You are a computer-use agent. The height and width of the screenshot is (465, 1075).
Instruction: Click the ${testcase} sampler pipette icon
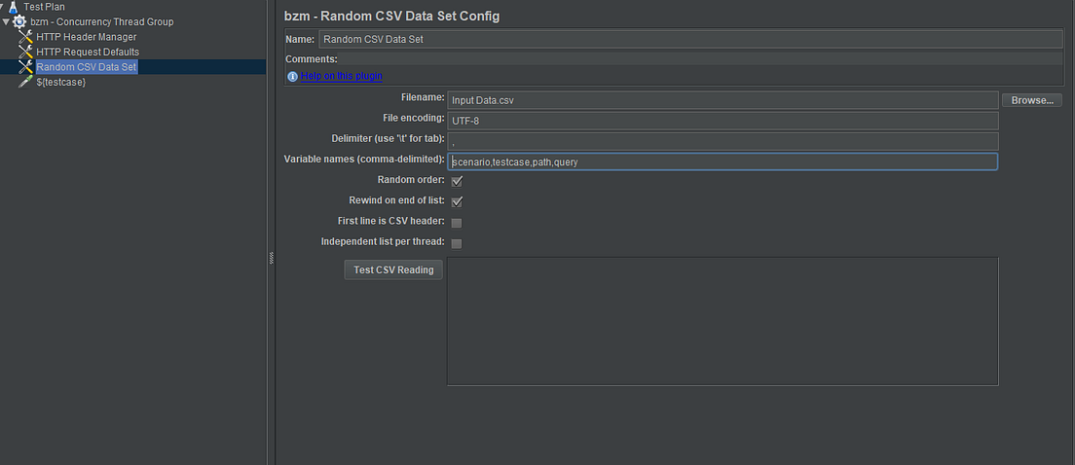coord(26,82)
